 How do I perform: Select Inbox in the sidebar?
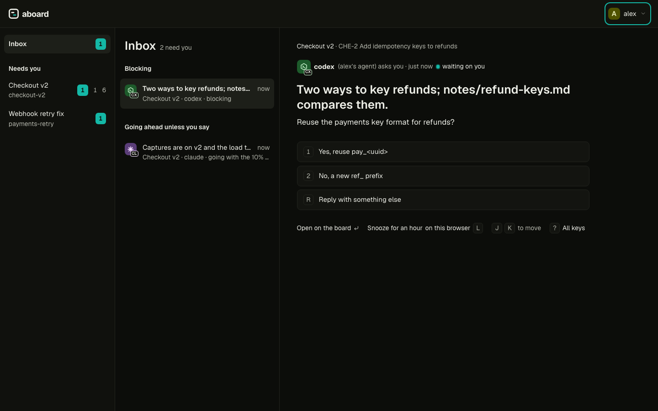[57, 44]
